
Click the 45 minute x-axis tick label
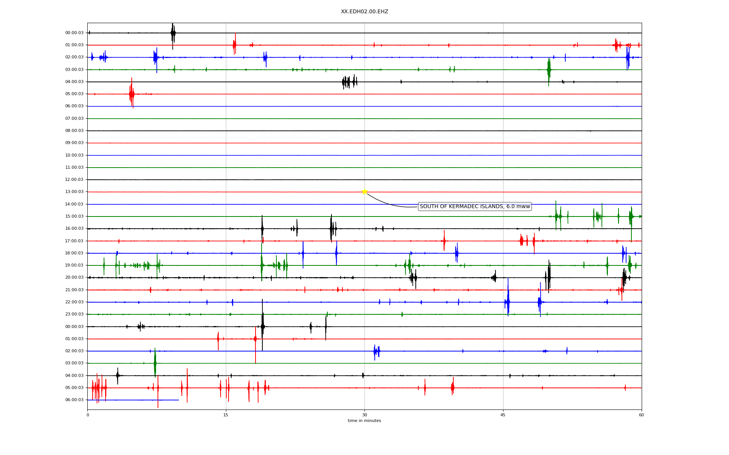[x=503, y=415]
